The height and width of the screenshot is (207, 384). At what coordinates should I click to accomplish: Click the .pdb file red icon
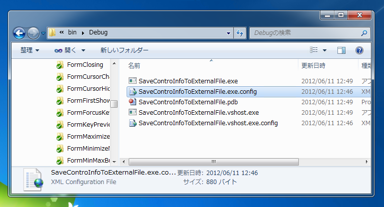tap(133, 102)
